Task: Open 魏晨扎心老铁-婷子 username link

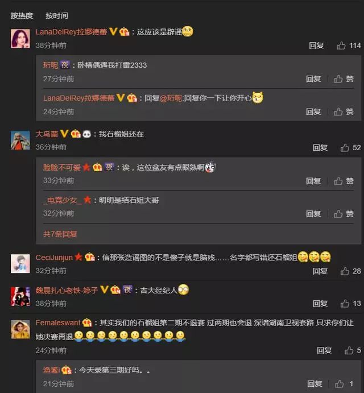Action: point(67,290)
